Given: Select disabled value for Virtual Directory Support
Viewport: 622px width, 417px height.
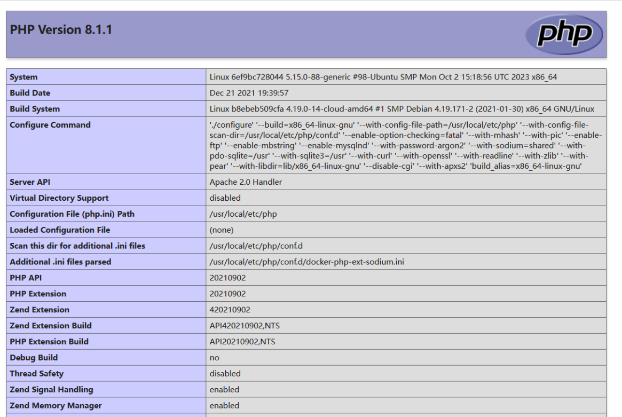Looking at the screenshot, I should (x=225, y=198).
